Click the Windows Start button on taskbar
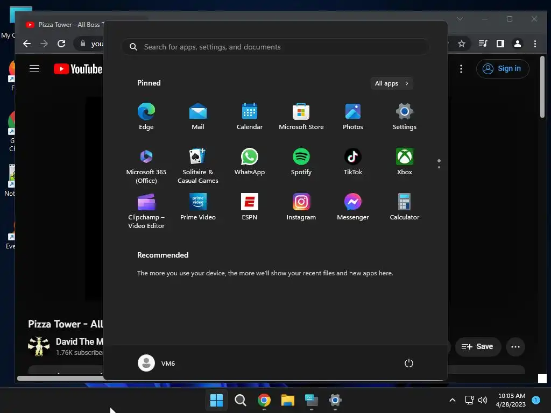 (216, 400)
